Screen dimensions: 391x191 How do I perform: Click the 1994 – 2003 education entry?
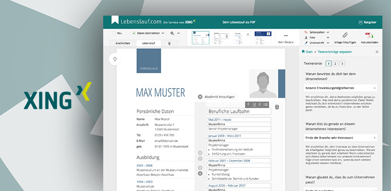point(144,181)
